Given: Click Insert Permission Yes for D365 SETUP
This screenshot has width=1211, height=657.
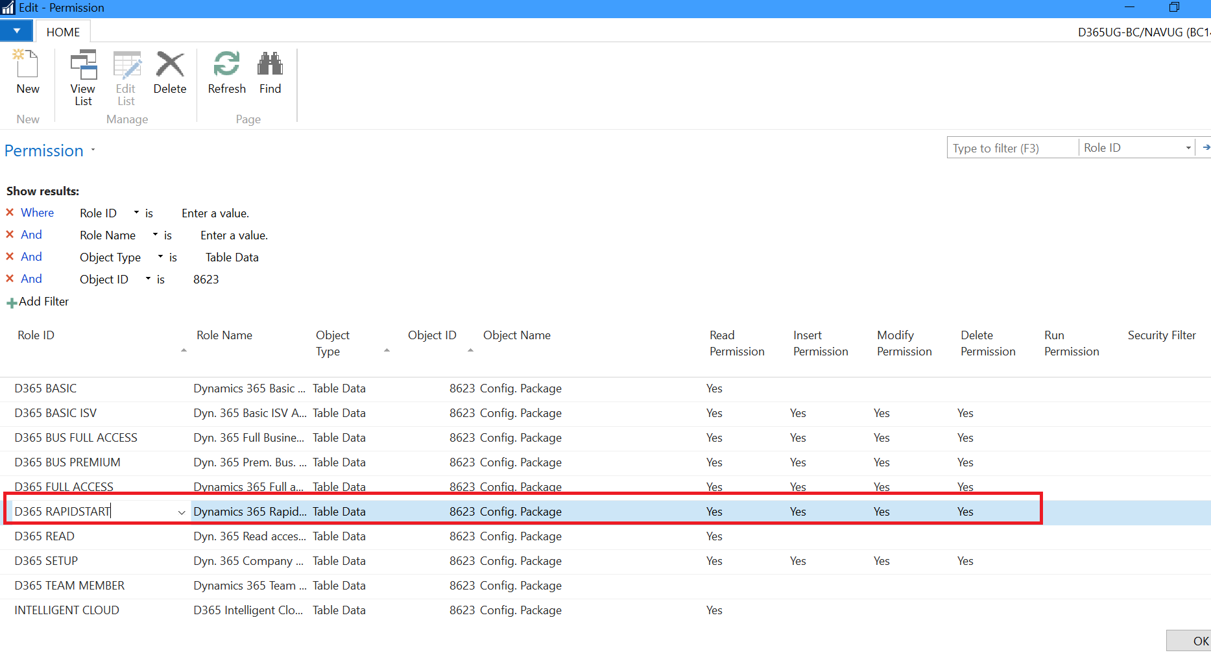Looking at the screenshot, I should pyautogui.click(x=798, y=561).
